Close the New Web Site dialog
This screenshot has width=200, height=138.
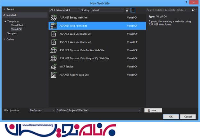pyautogui.click(x=194, y=2)
